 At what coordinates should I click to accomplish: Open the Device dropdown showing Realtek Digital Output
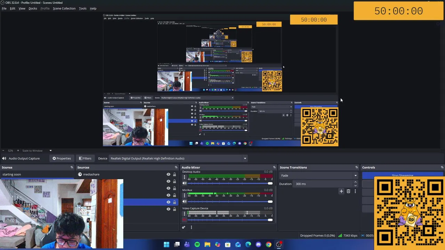(178, 158)
